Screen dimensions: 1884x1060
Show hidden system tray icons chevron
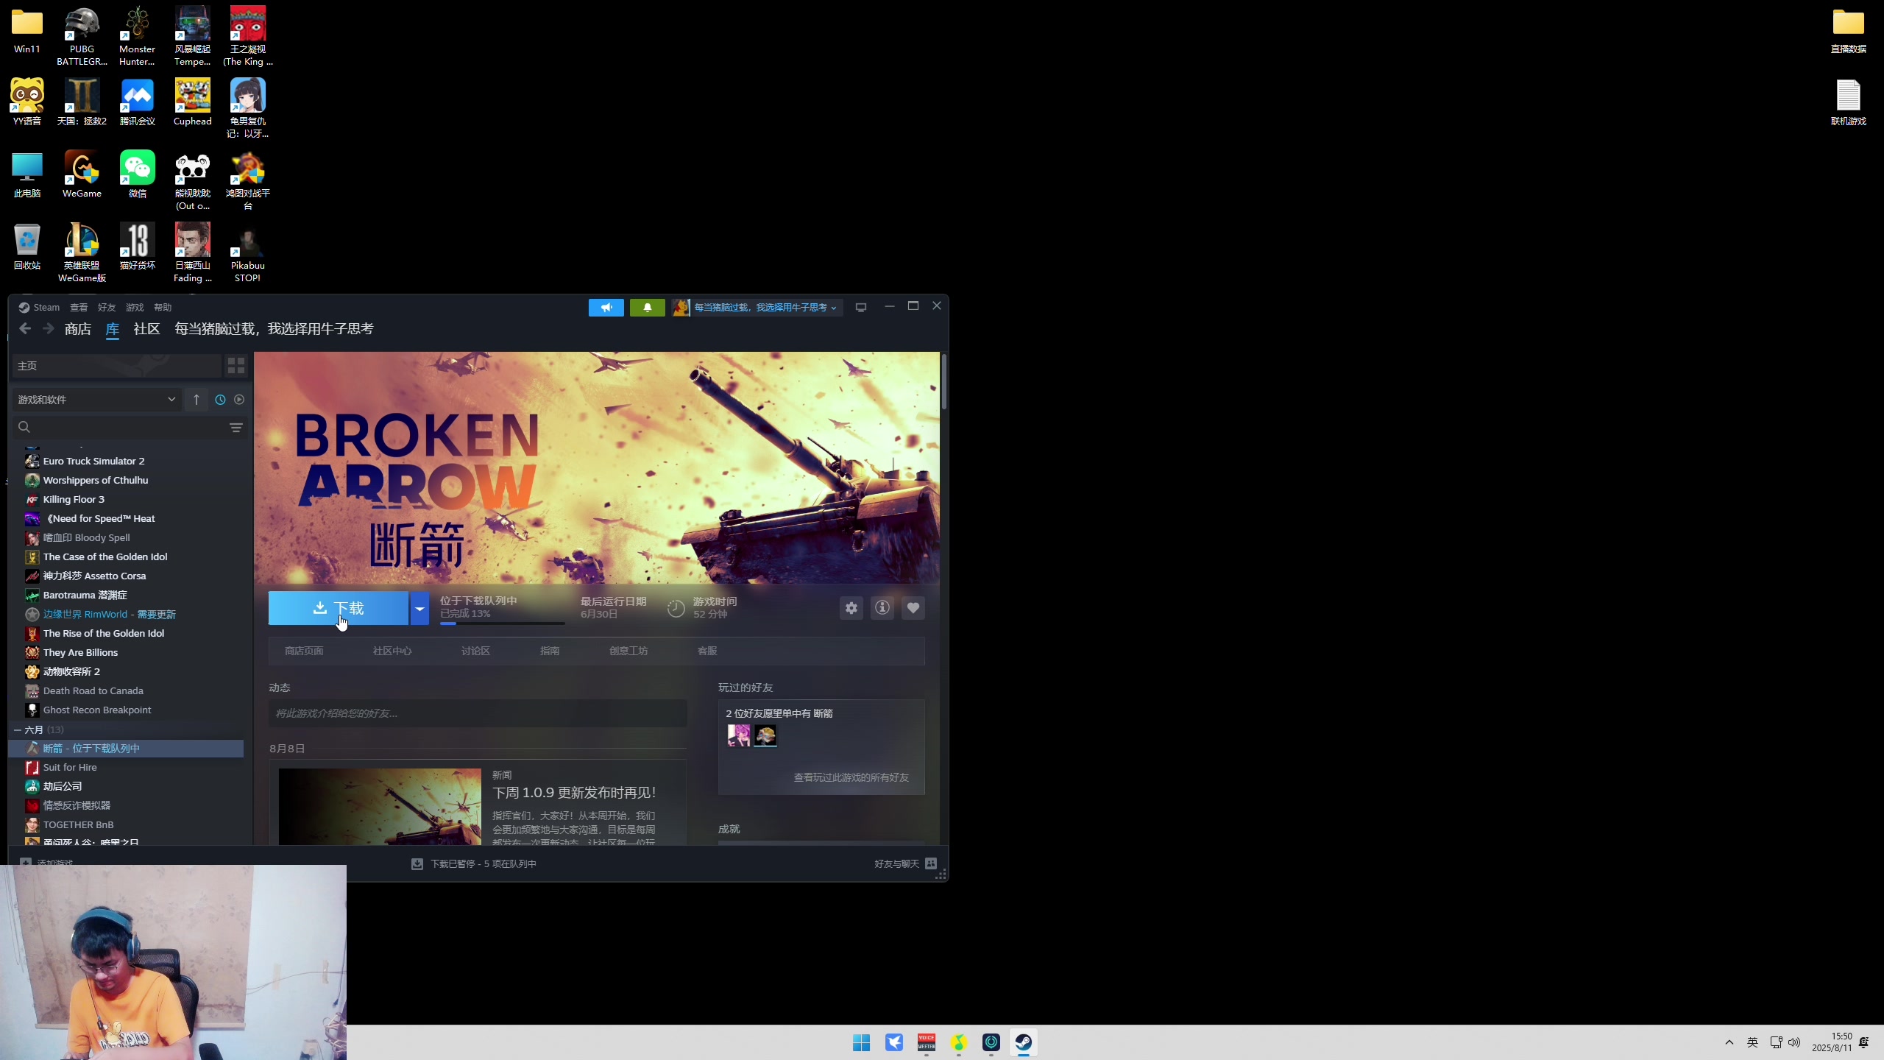tap(1729, 1042)
